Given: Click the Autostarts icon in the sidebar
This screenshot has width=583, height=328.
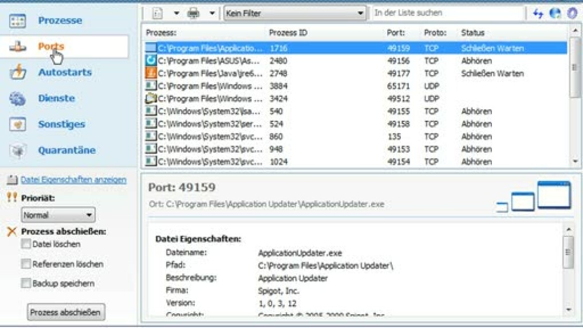Looking at the screenshot, I should pos(18,73).
